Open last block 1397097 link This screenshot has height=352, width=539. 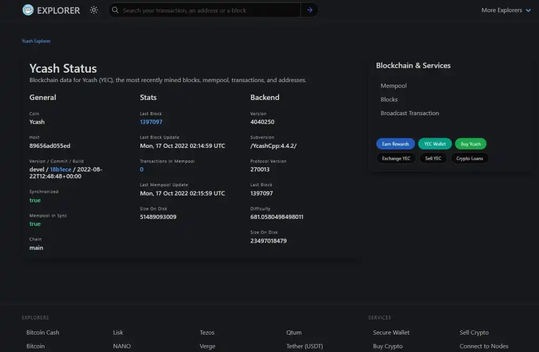(151, 122)
